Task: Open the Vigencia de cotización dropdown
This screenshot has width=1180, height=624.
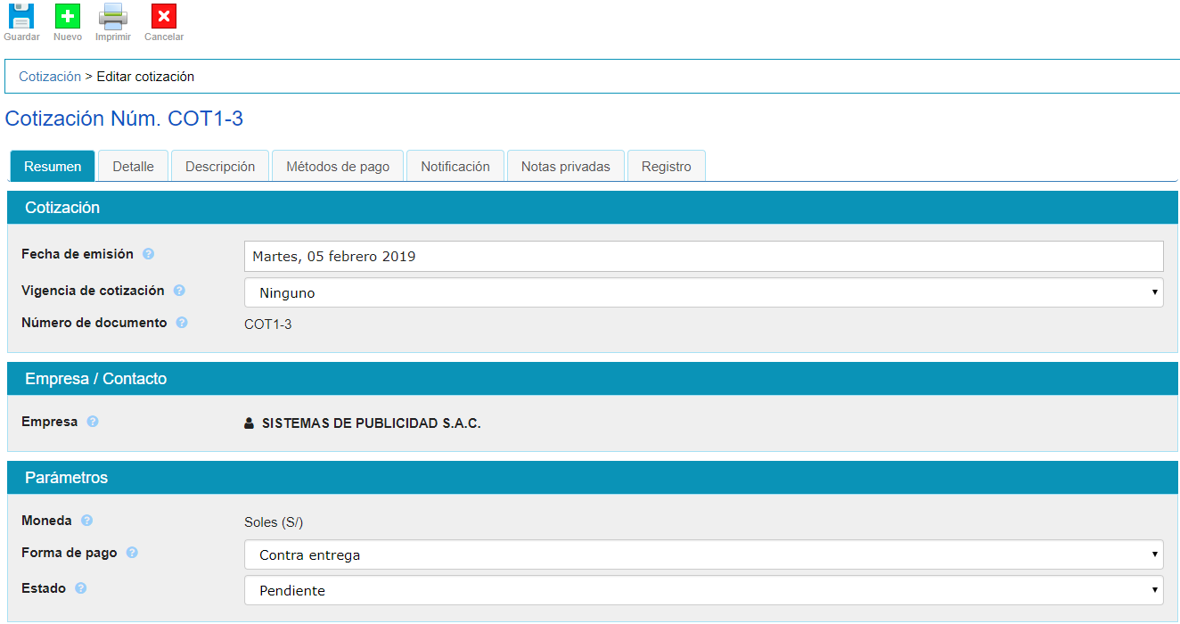Action: pos(703,292)
